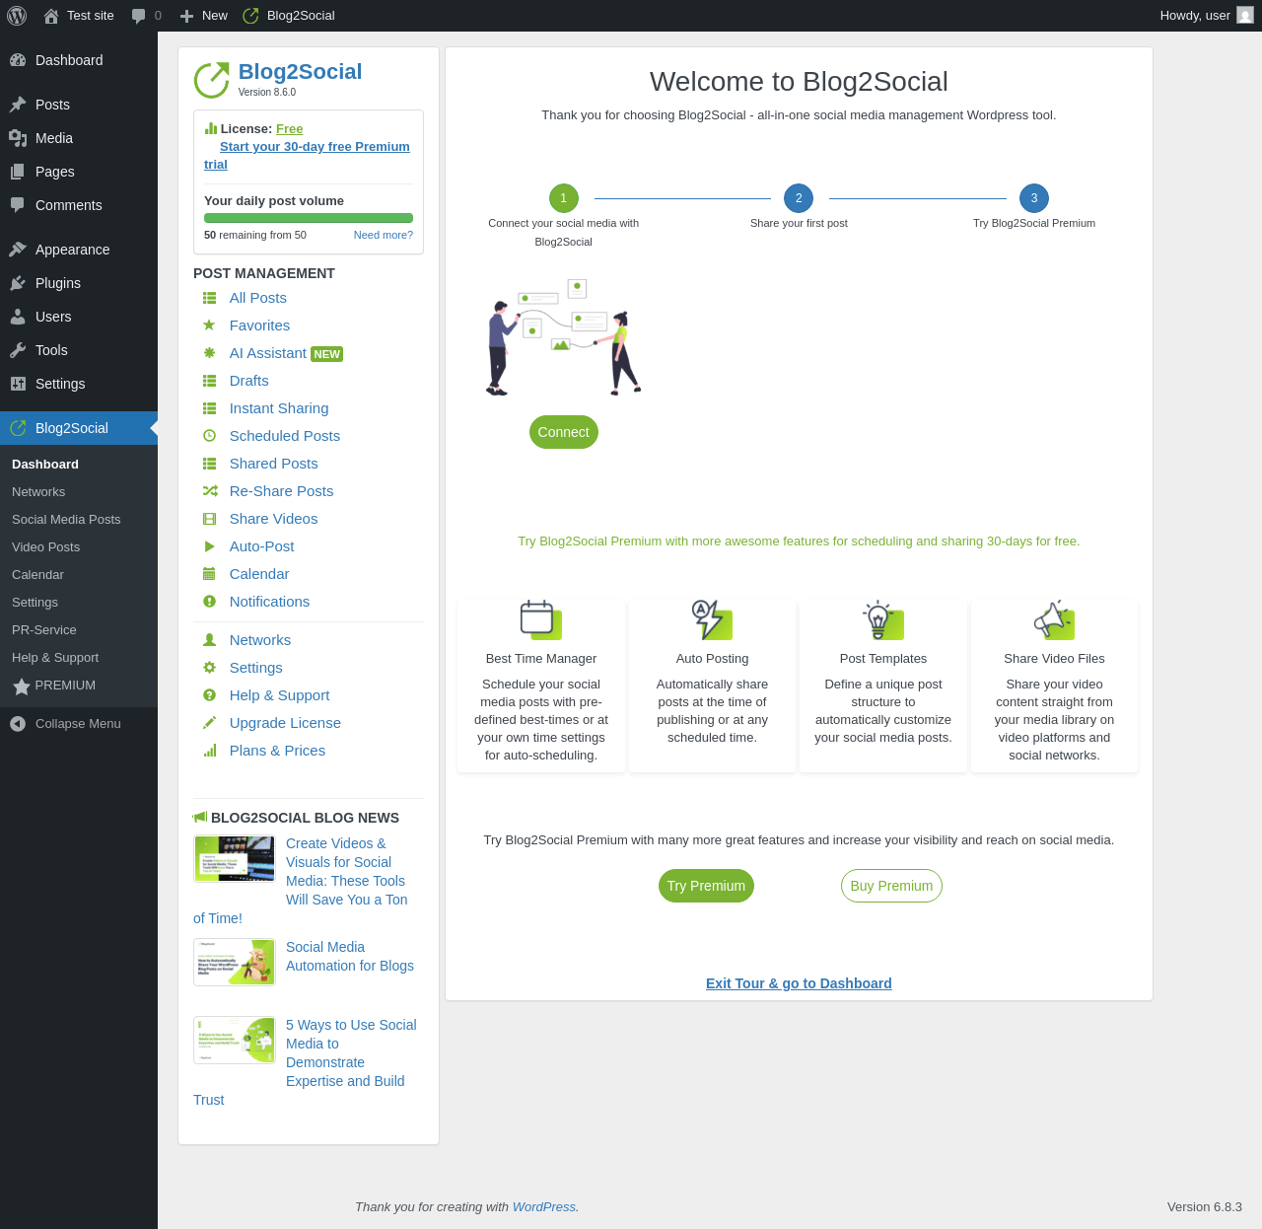
Task: Click the Try Blog2Social Premium 30-days free text
Action: click(799, 542)
